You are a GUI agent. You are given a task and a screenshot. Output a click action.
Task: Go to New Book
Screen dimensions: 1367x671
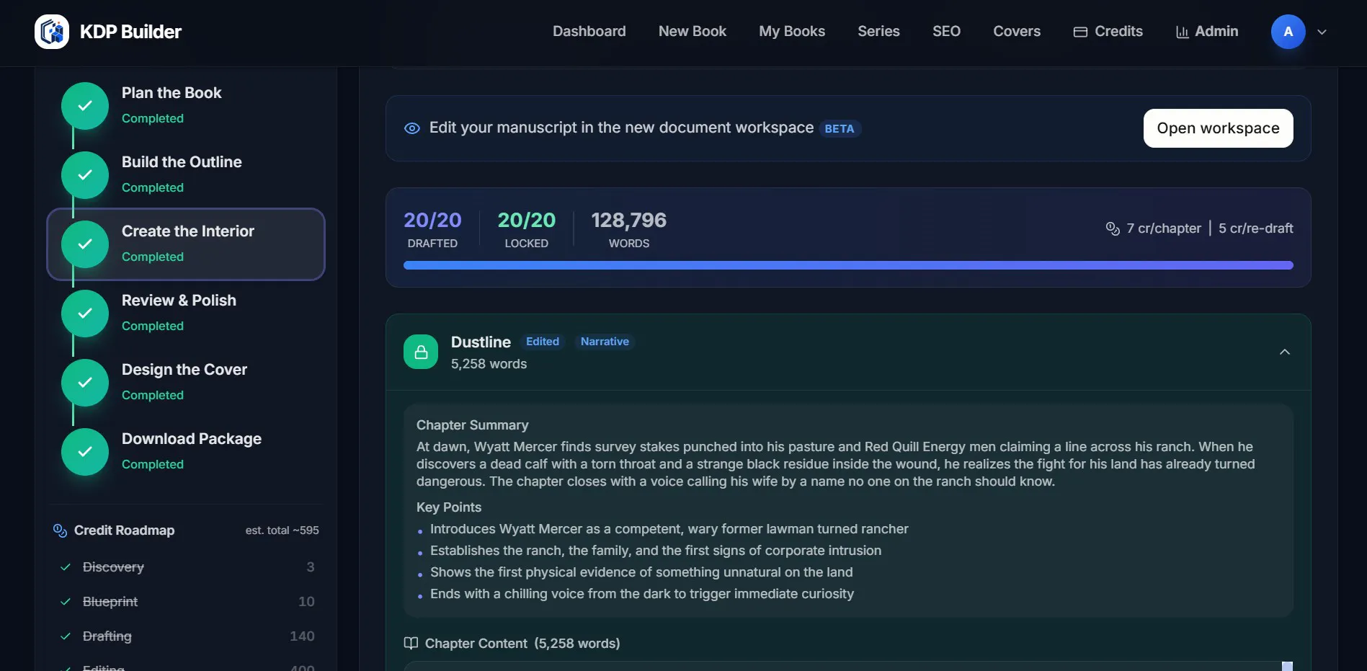692,32
